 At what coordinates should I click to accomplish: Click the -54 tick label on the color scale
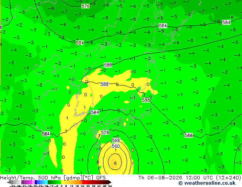pos(13,186)
